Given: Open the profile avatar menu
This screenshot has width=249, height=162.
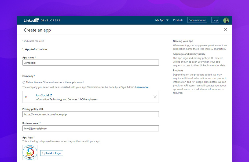Looking at the screenshot, I should pyautogui.click(x=226, y=20).
